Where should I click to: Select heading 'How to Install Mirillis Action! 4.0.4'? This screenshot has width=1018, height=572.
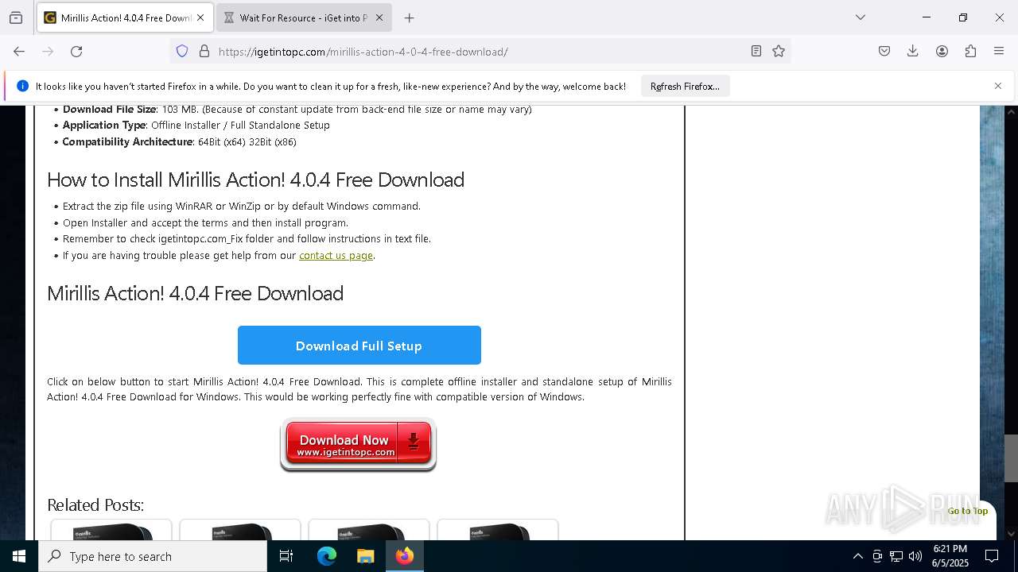(x=255, y=180)
